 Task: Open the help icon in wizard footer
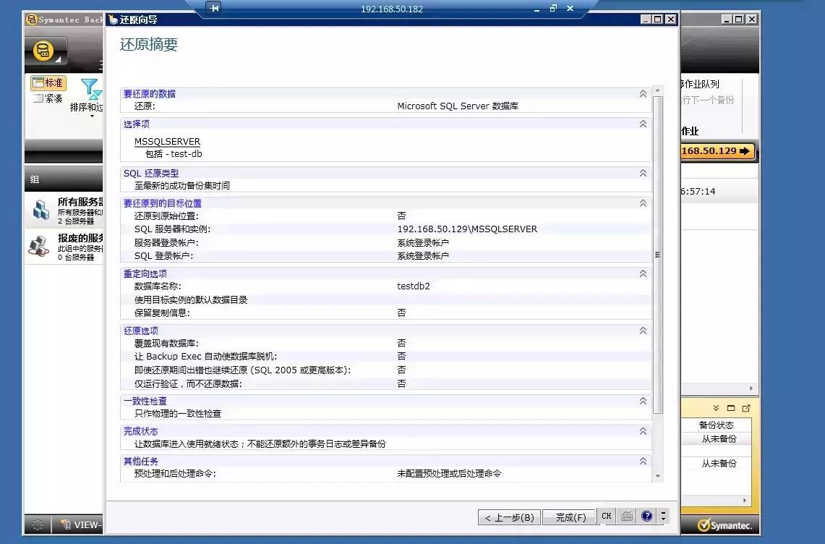coord(646,517)
